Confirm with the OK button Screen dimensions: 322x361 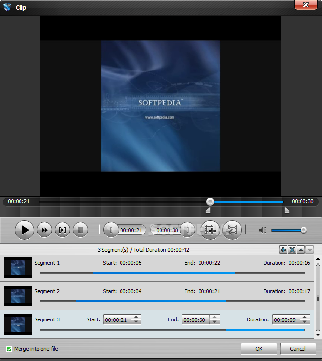(x=259, y=349)
